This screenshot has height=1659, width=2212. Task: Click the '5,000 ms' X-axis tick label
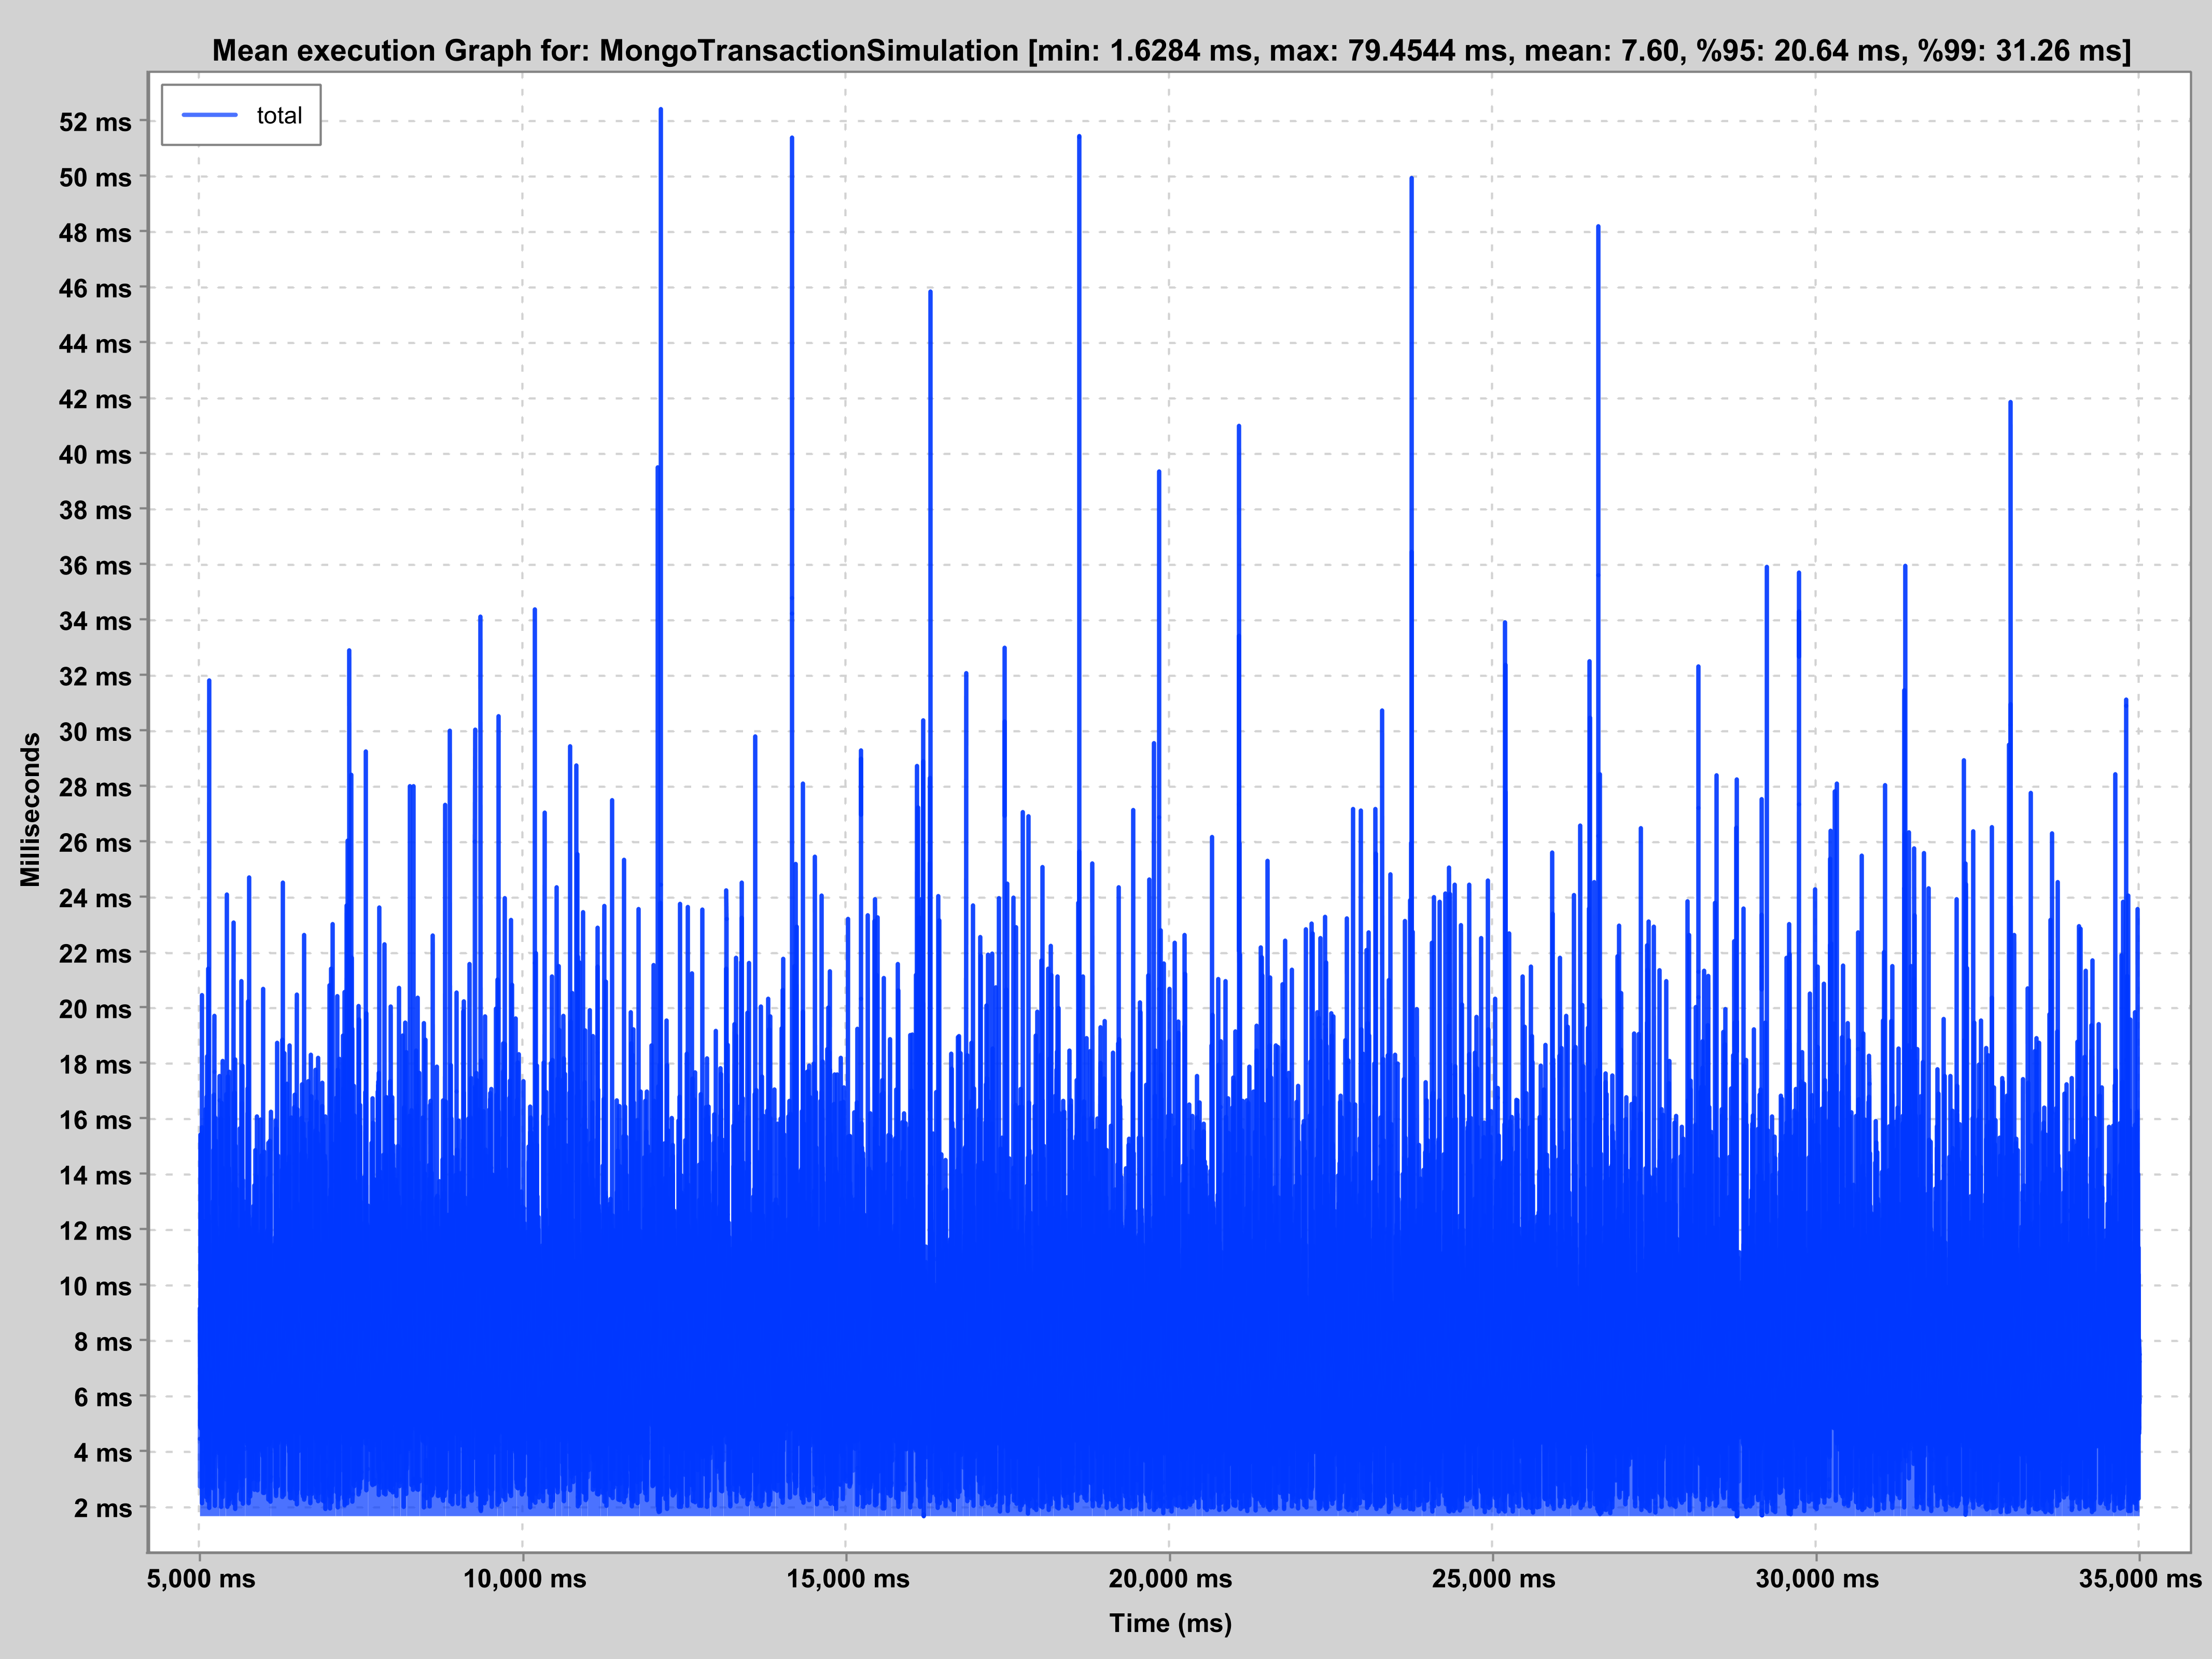tap(201, 1578)
